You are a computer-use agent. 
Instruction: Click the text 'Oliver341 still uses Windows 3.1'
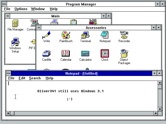71,91
